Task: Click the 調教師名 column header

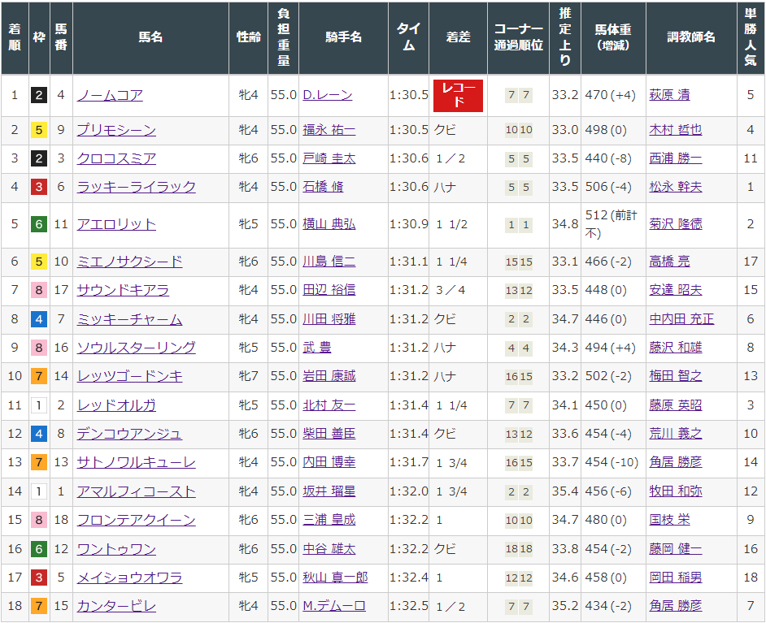Action: point(691,37)
